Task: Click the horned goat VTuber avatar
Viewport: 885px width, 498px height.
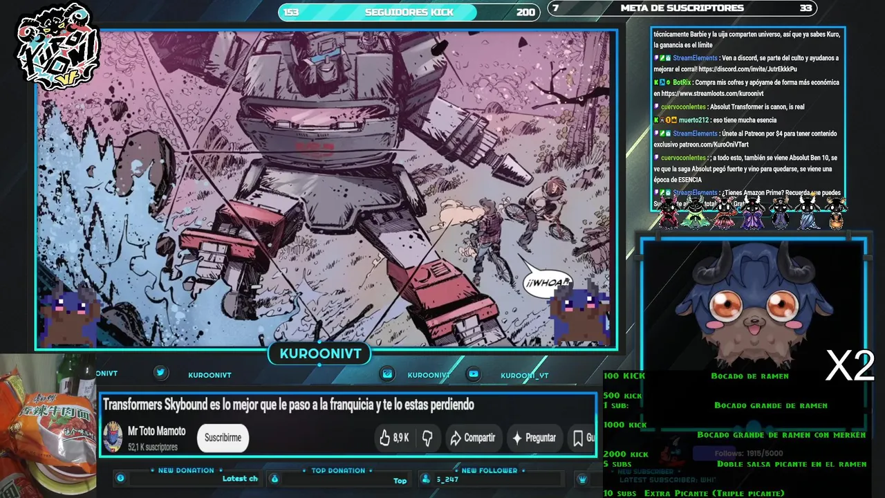Action: coord(754,304)
